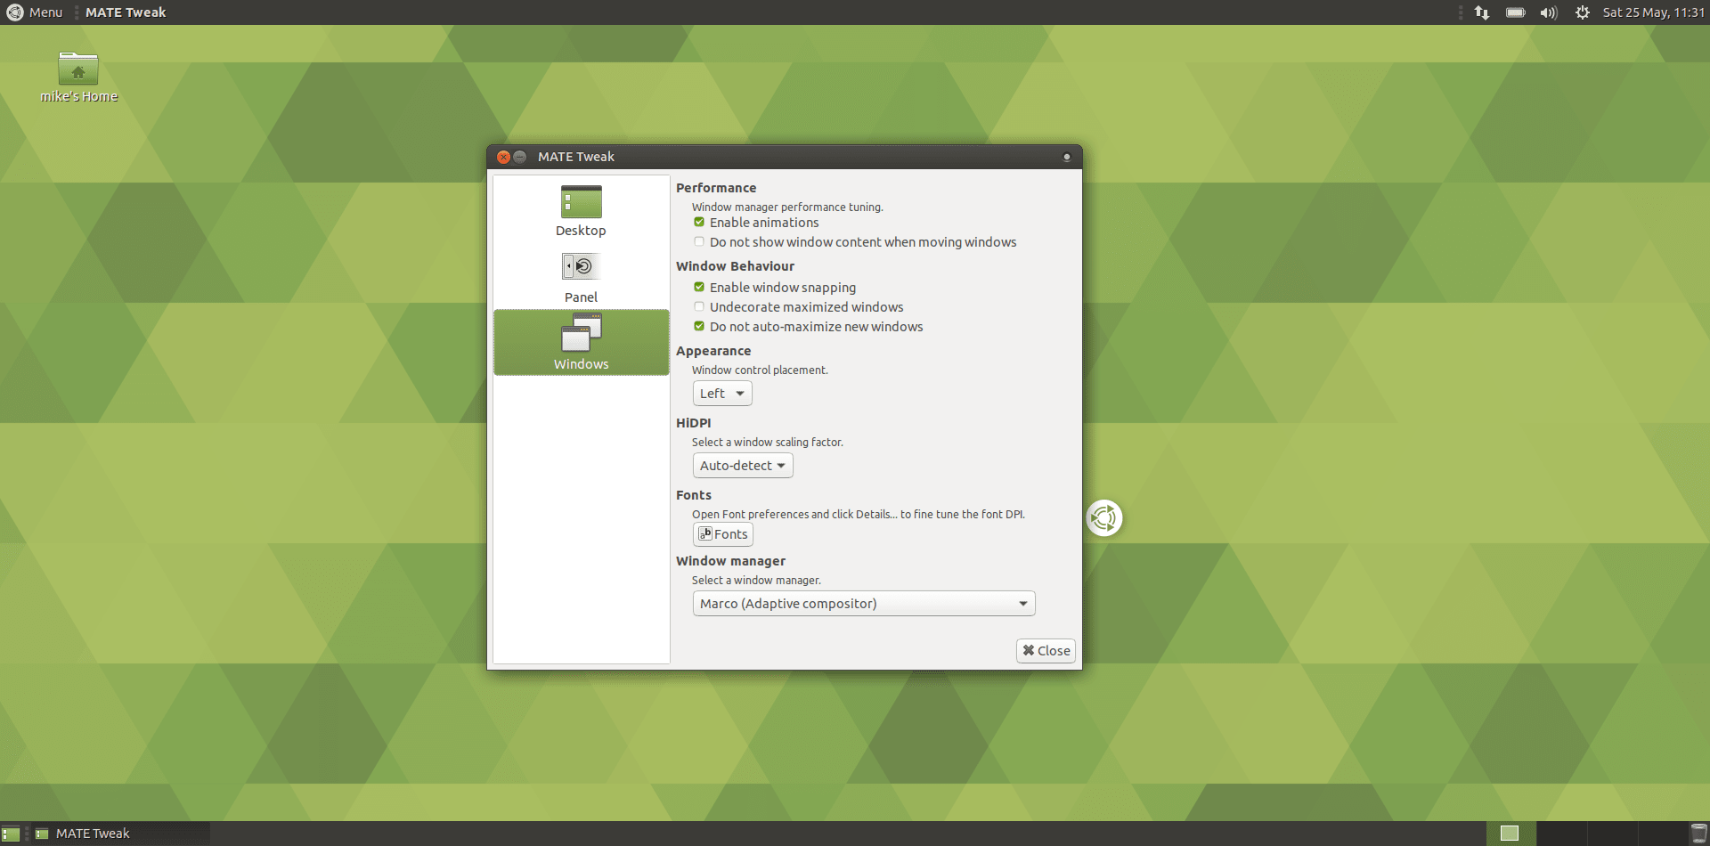Image resolution: width=1710 pixels, height=846 pixels.
Task: Minimize the MATE Tweak window
Action: point(519,157)
